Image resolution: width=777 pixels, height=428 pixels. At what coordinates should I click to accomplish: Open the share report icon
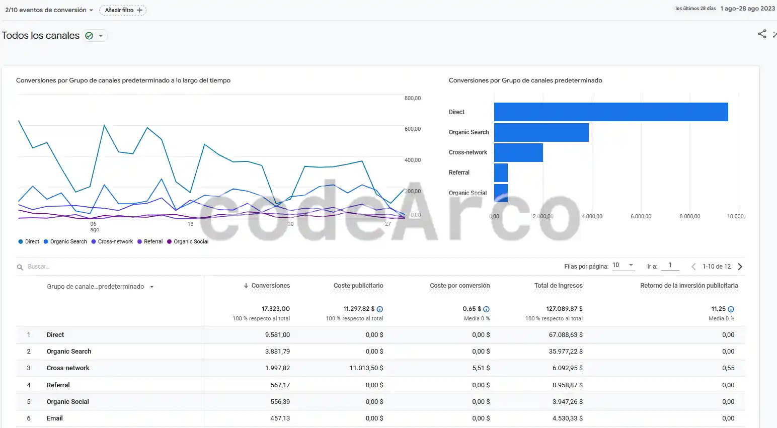point(762,34)
